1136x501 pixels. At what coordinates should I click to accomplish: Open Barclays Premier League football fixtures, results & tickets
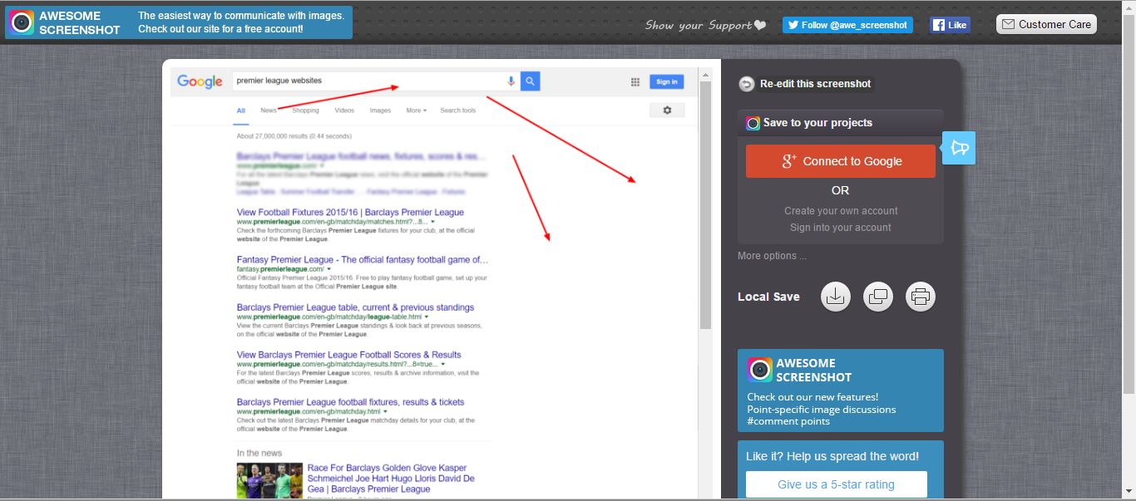pos(350,402)
